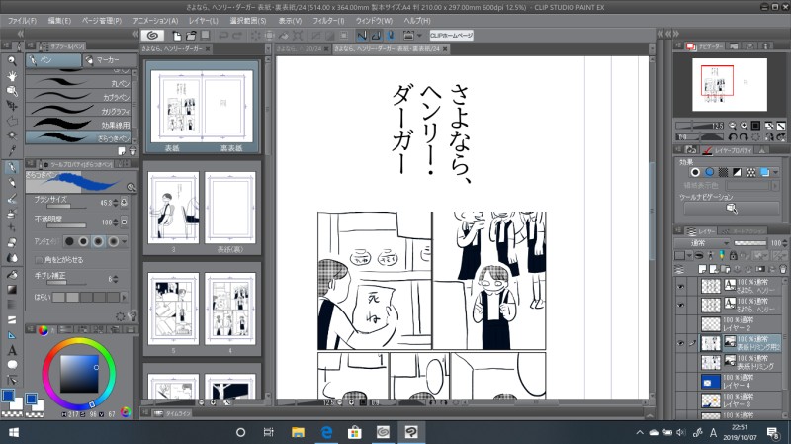
Task: Toggle visibility of second text layer
Action: tap(681, 306)
